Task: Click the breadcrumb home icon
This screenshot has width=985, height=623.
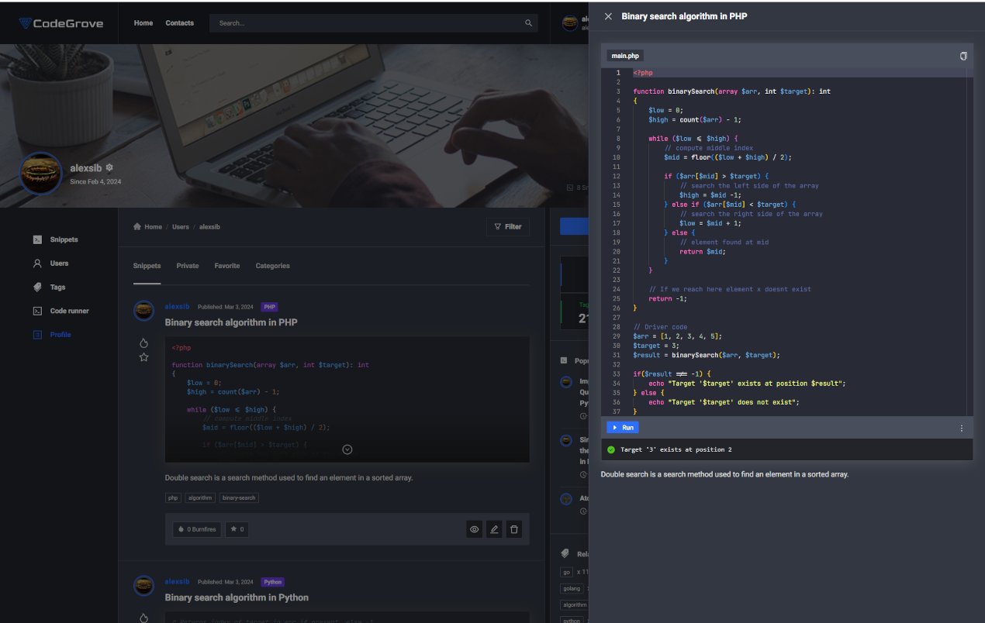Action: point(137,227)
